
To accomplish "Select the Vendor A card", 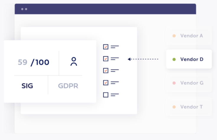I will click(x=189, y=36).
